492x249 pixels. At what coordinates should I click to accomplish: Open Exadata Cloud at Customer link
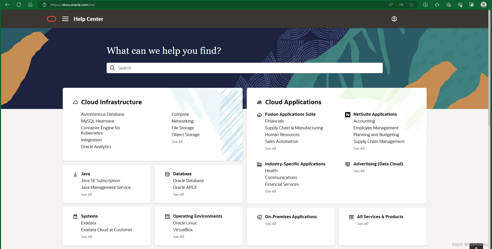point(107,230)
